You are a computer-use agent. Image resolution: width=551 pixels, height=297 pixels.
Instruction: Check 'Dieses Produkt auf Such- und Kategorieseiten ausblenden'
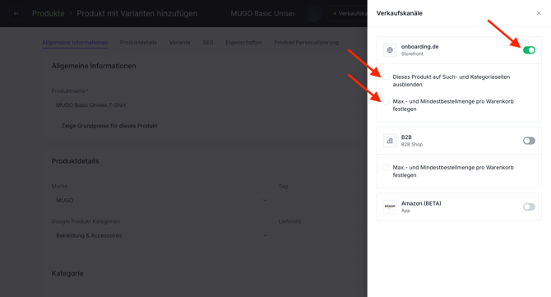386,77
